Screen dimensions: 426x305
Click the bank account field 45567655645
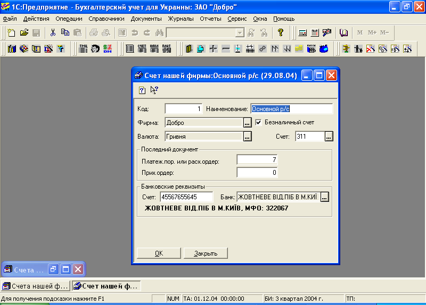(x=187, y=197)
